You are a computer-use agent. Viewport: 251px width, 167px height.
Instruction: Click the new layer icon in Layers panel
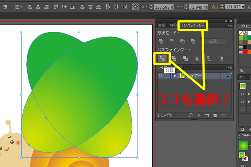click(215, 115)
